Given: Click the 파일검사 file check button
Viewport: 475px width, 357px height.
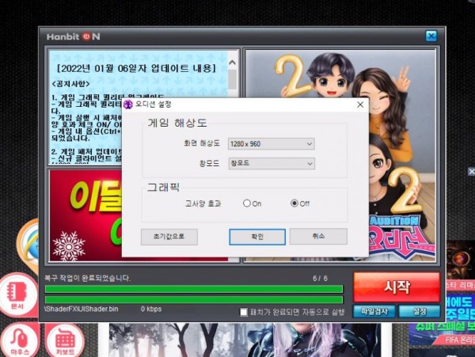Looking at the screenshot, I should [374, 312].
